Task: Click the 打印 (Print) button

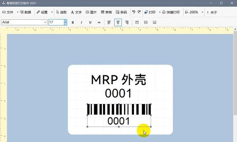Action: click(150, 12)
